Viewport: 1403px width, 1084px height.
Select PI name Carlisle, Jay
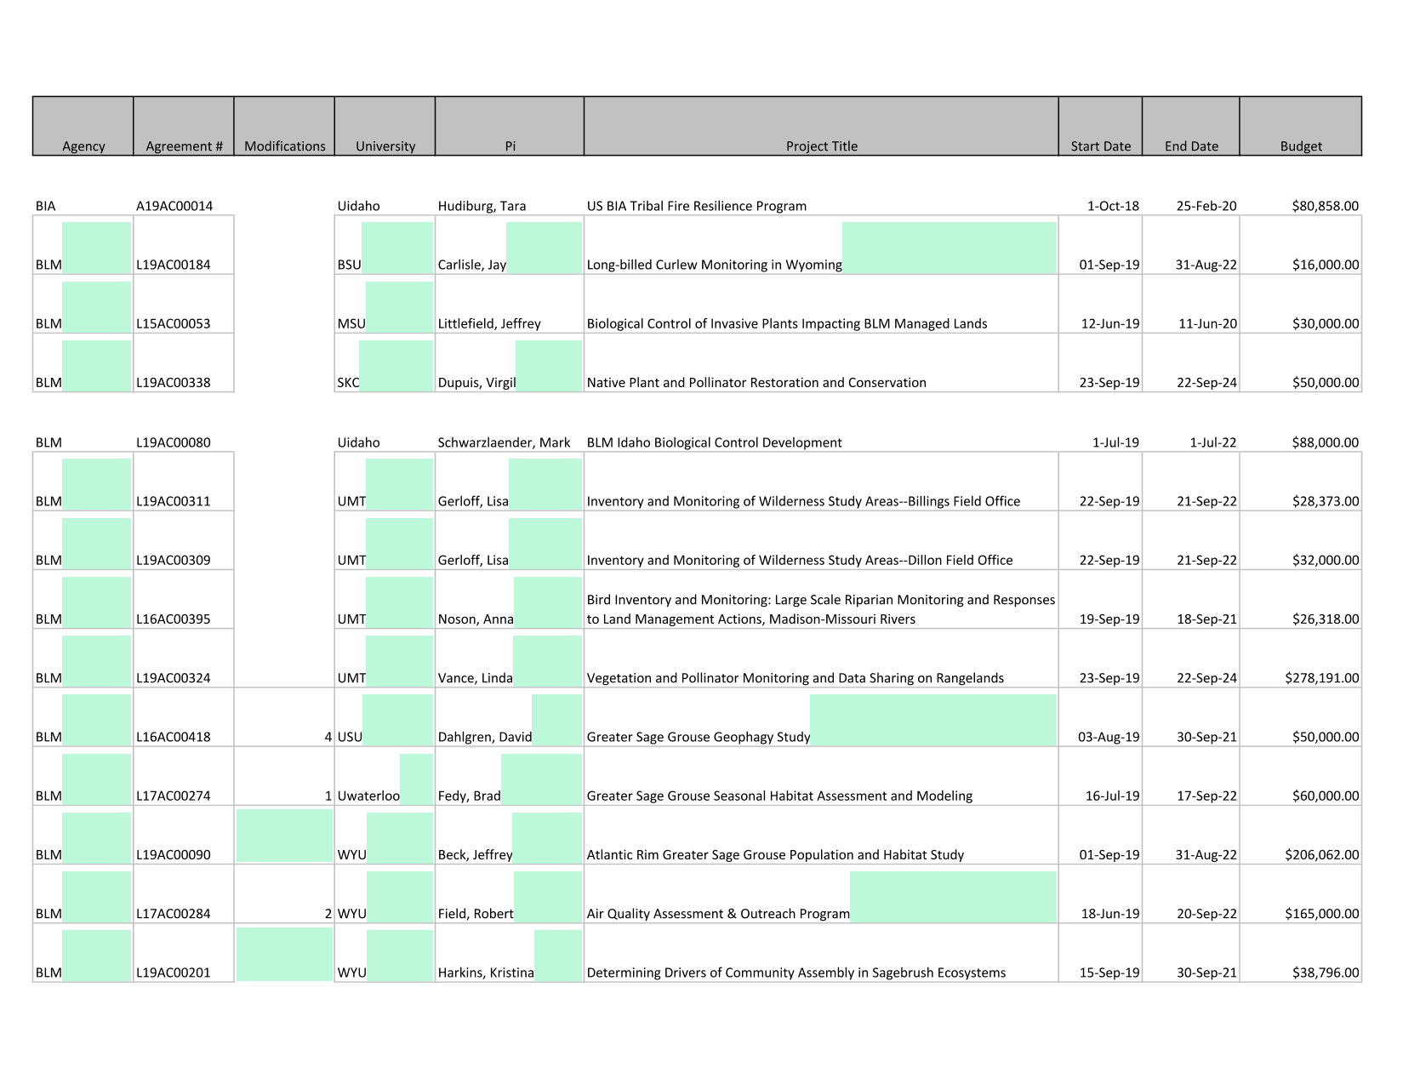click(x=471, y=265)
